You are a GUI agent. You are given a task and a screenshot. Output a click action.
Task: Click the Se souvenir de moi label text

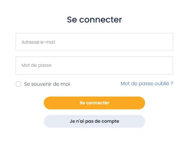(47, 84)
